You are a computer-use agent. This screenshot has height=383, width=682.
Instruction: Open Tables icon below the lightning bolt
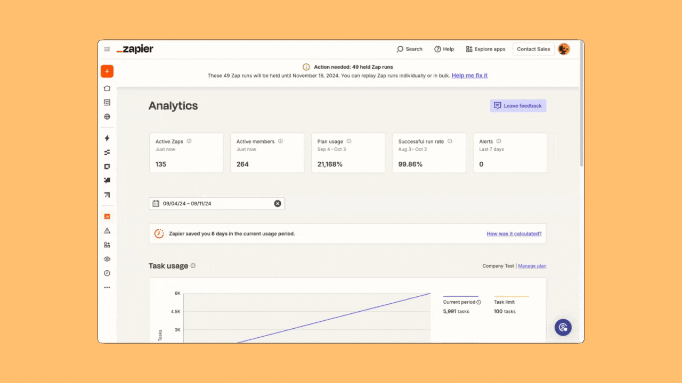pos(107,152)
